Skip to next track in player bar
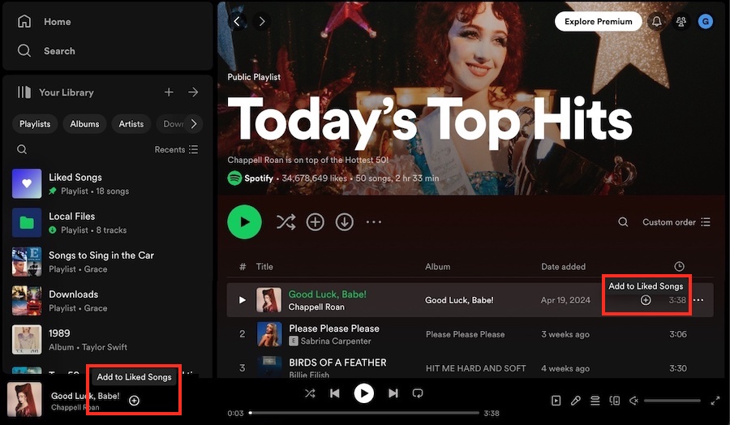 (x=393, y=393)
